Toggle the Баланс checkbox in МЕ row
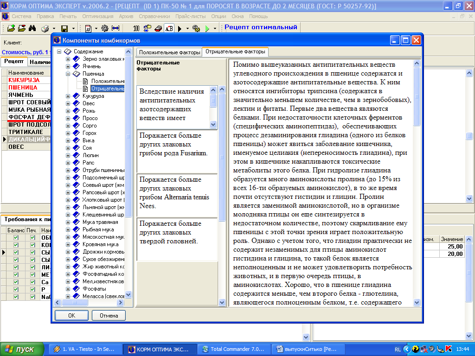The width and height of the screenshot is (475, 356). pyautogui.click(x=16, y=274)
